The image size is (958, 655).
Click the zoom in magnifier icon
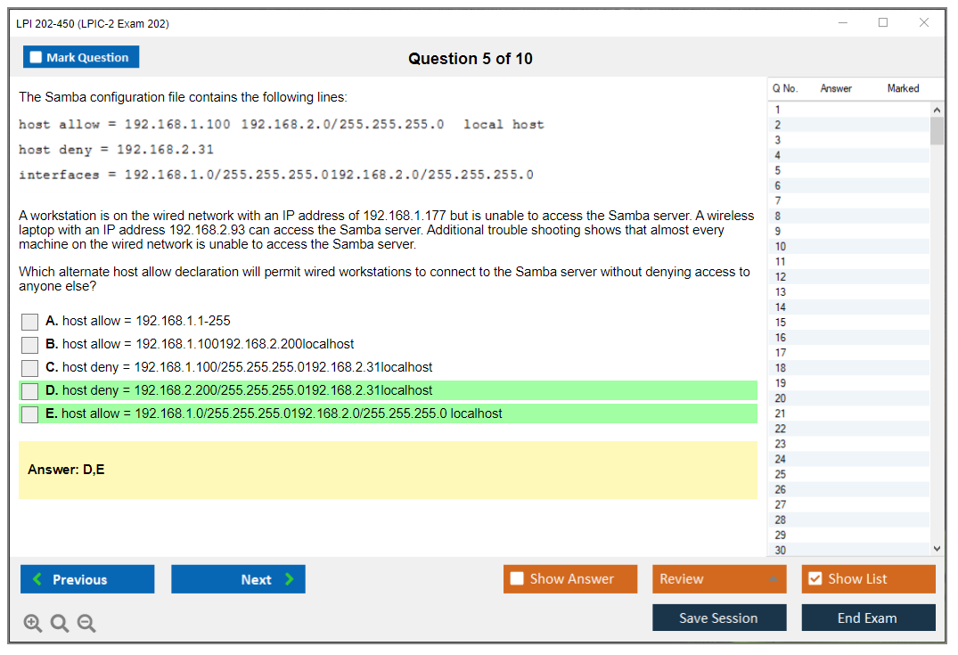pos(32,624)
